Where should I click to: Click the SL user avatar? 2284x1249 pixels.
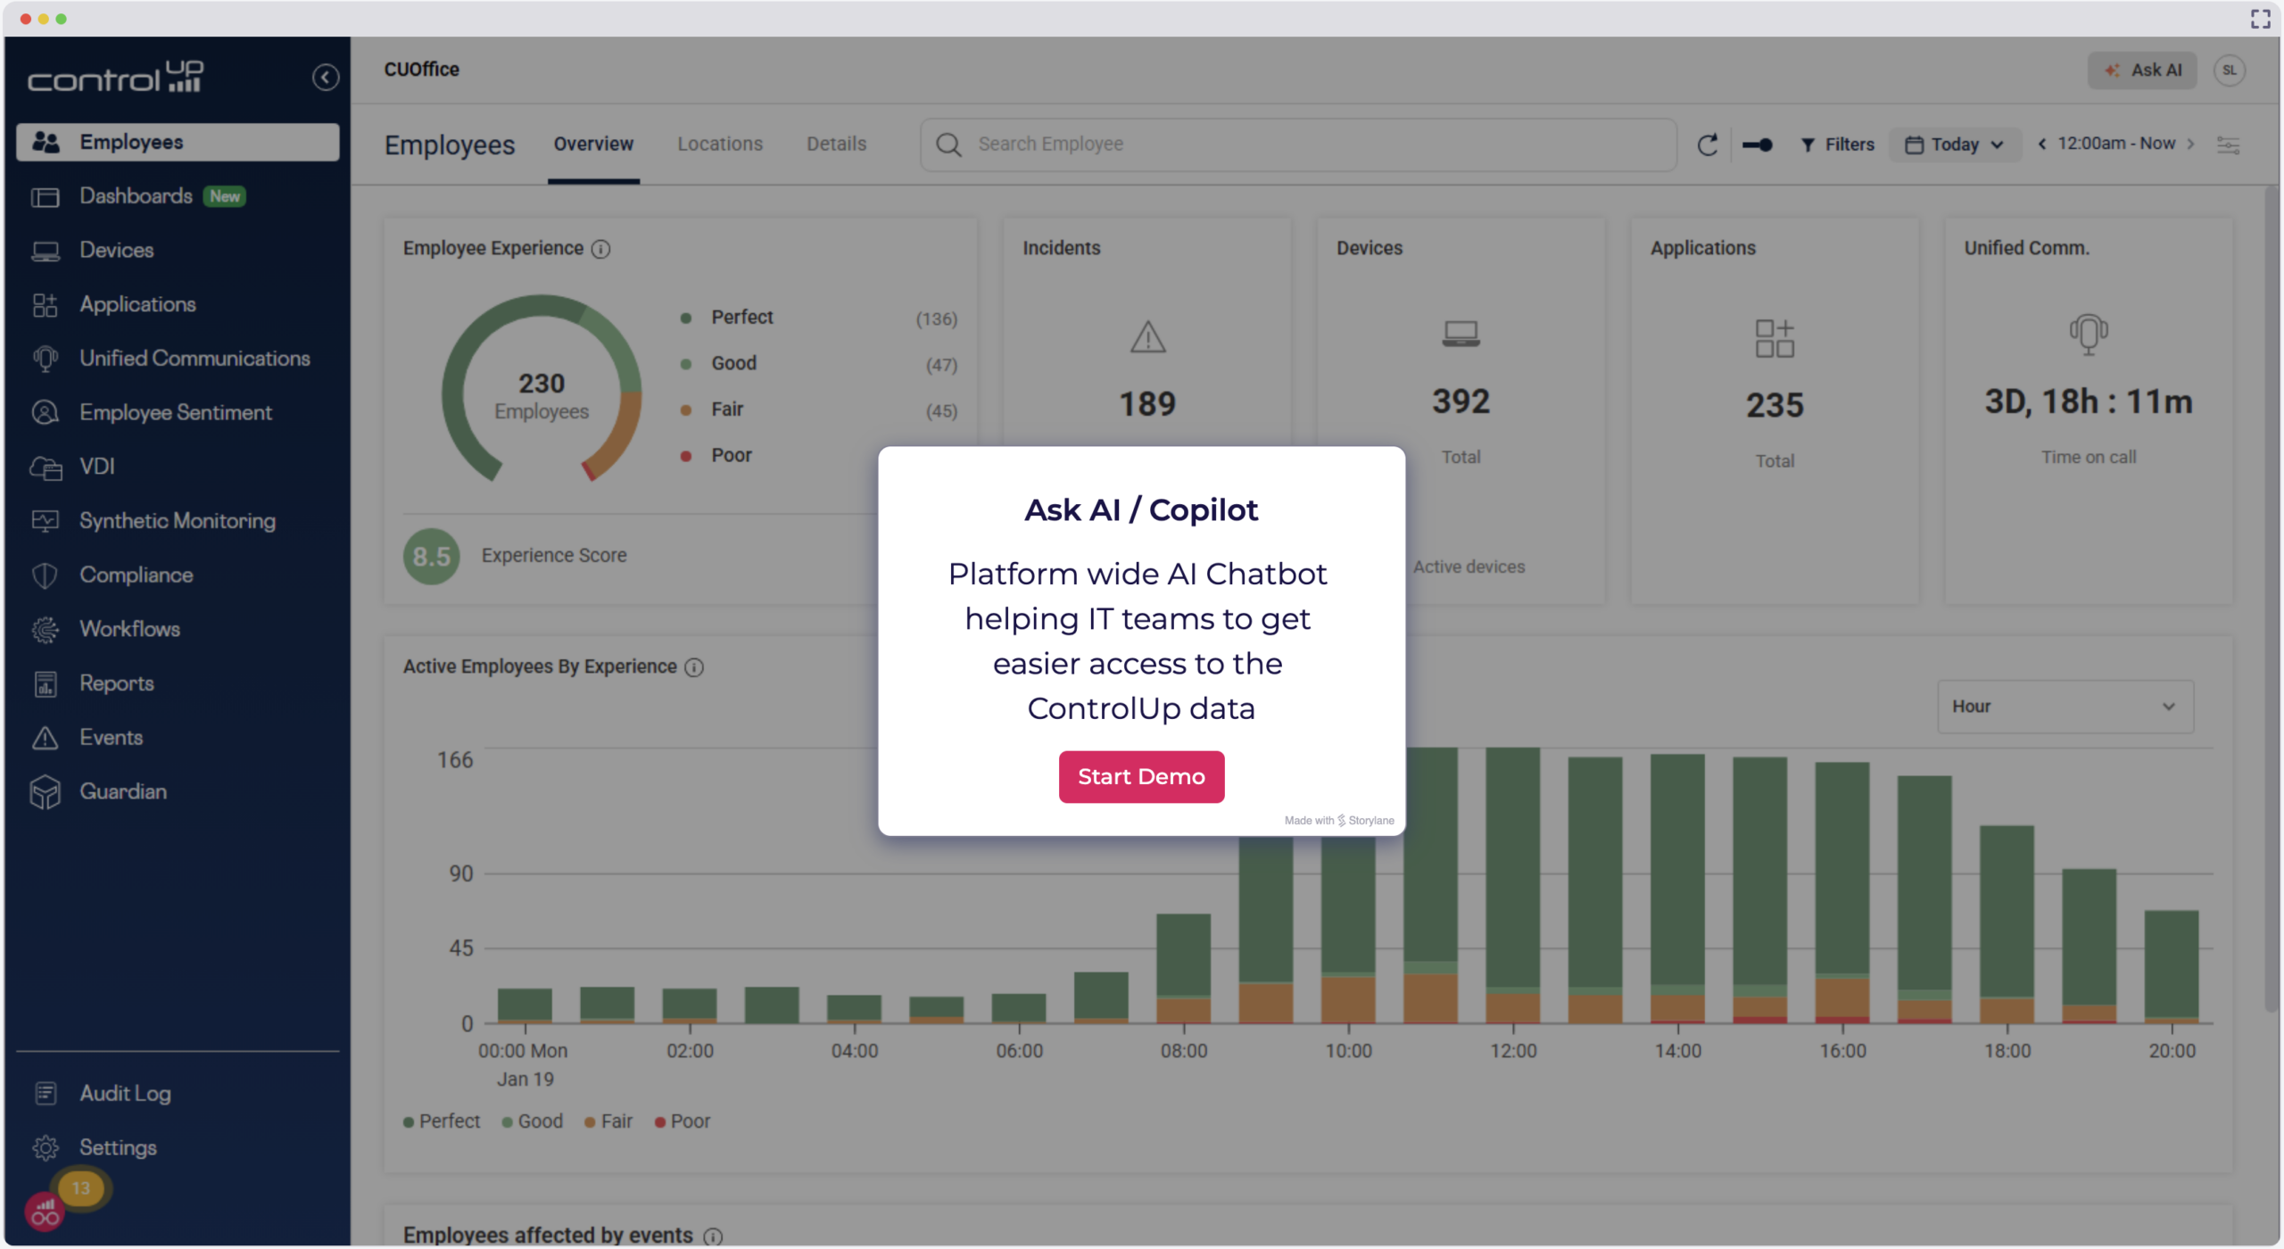2229,70
